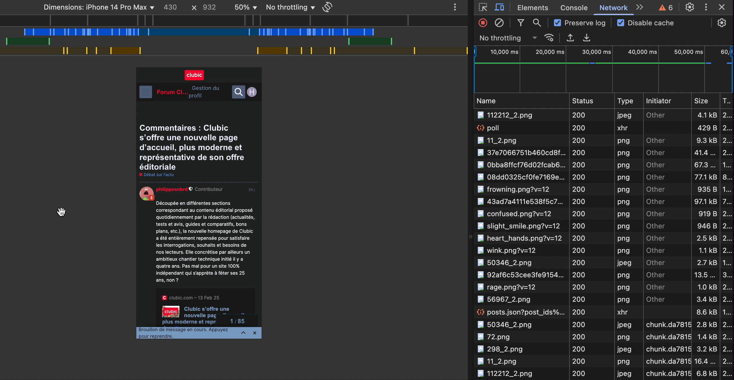Open network conditions wifi icon
The width and height of the screenshot is (734, 380).
click(549, 38)
